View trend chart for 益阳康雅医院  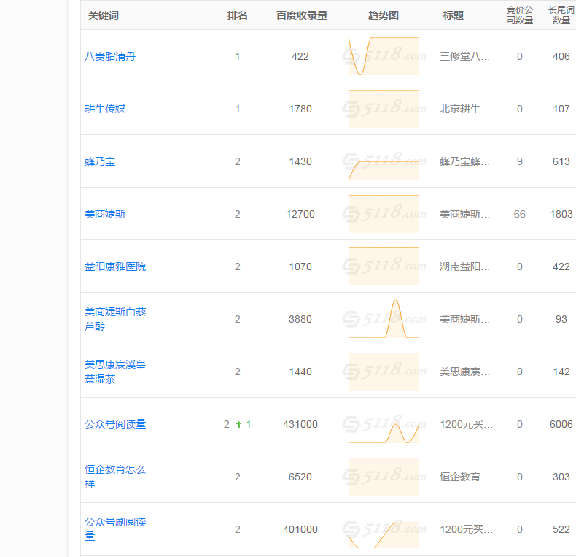coord(384,266)
